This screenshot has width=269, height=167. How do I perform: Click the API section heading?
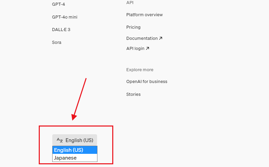tap(130, 3)
